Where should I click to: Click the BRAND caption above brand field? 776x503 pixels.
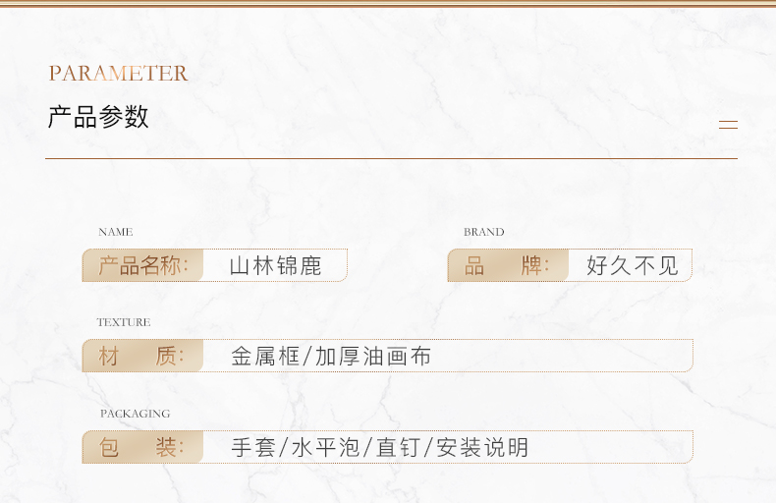pos(483,232)
